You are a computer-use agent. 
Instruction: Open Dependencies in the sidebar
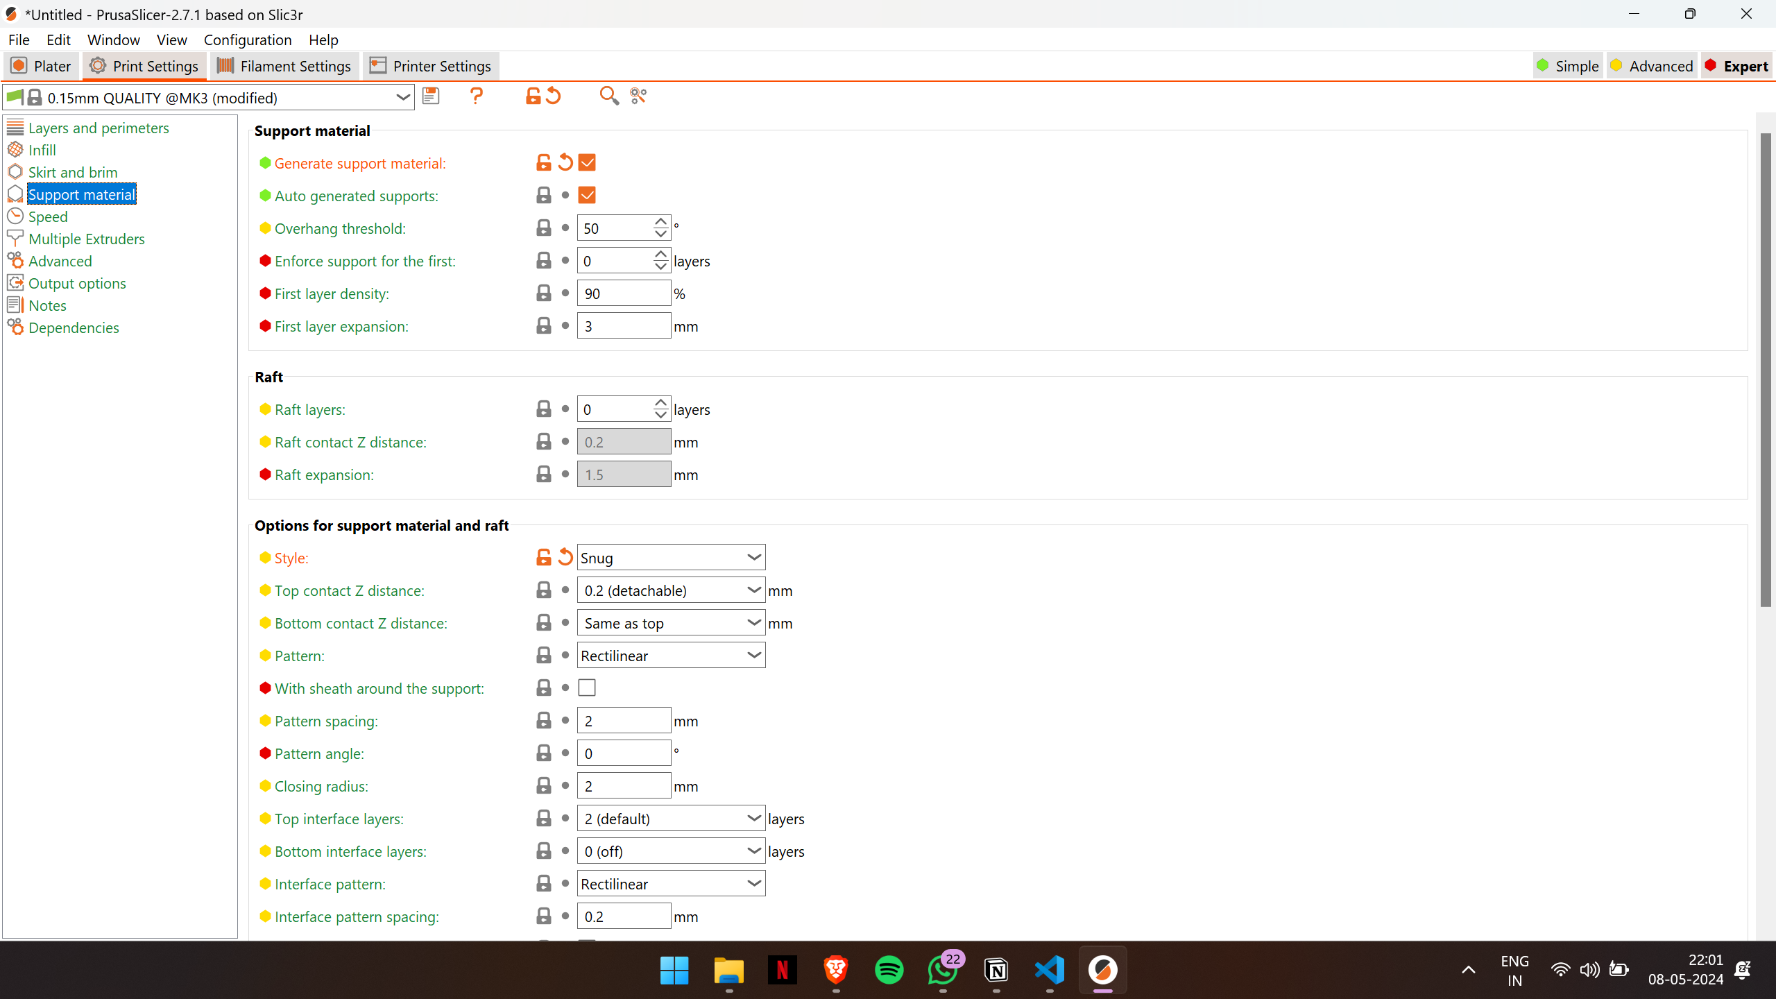[74, 327]
